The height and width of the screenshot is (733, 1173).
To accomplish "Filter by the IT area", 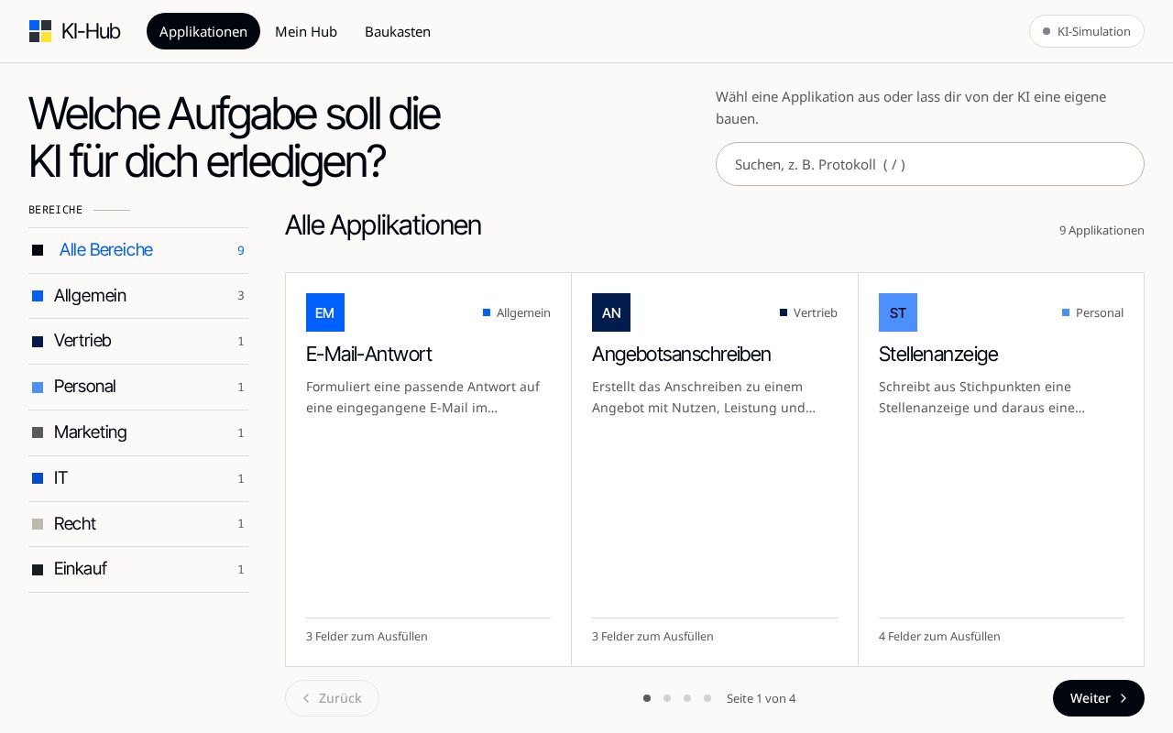I will point(138,478).
